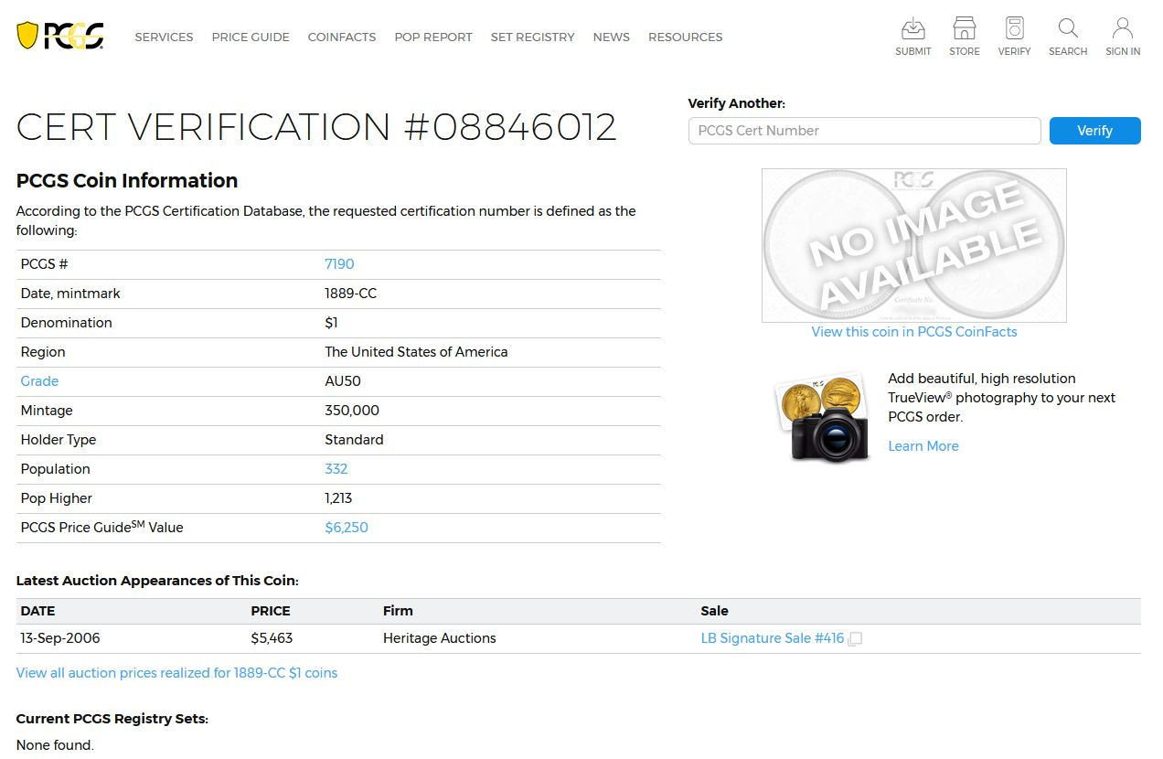The height and width of the screenshot is (759, 1163).
Task: Open the Search magnifier icon
Action: (x=1068, y=37)
